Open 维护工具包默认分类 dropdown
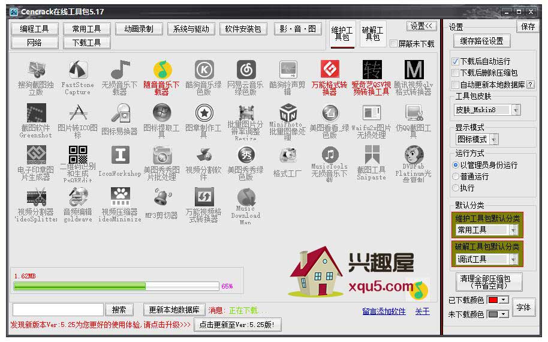548x342 pixels. 513,230
